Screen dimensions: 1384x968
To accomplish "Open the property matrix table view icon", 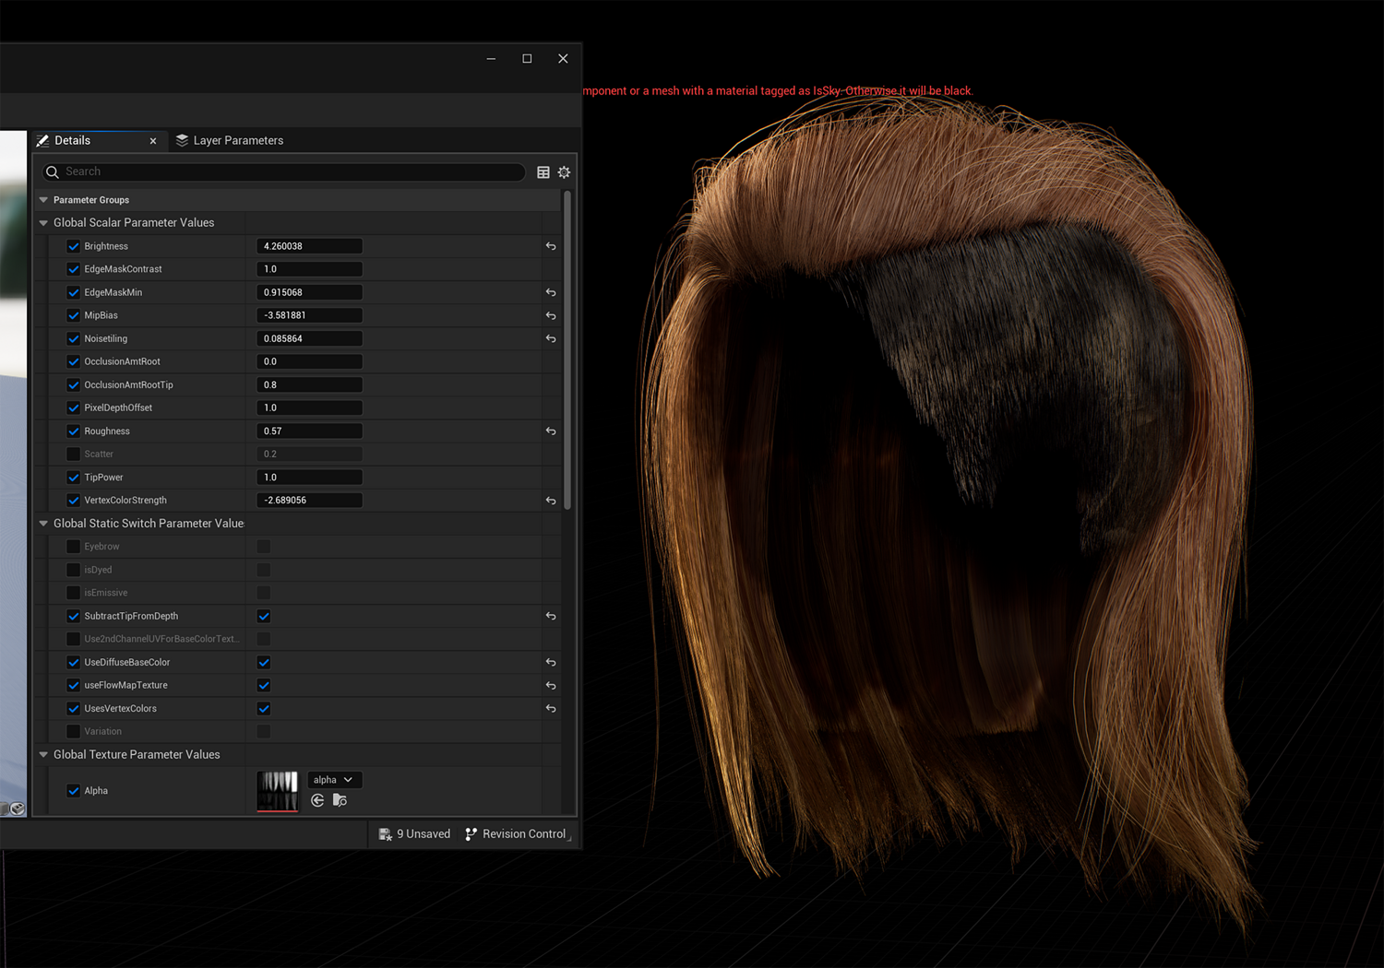I will (543, 172).
